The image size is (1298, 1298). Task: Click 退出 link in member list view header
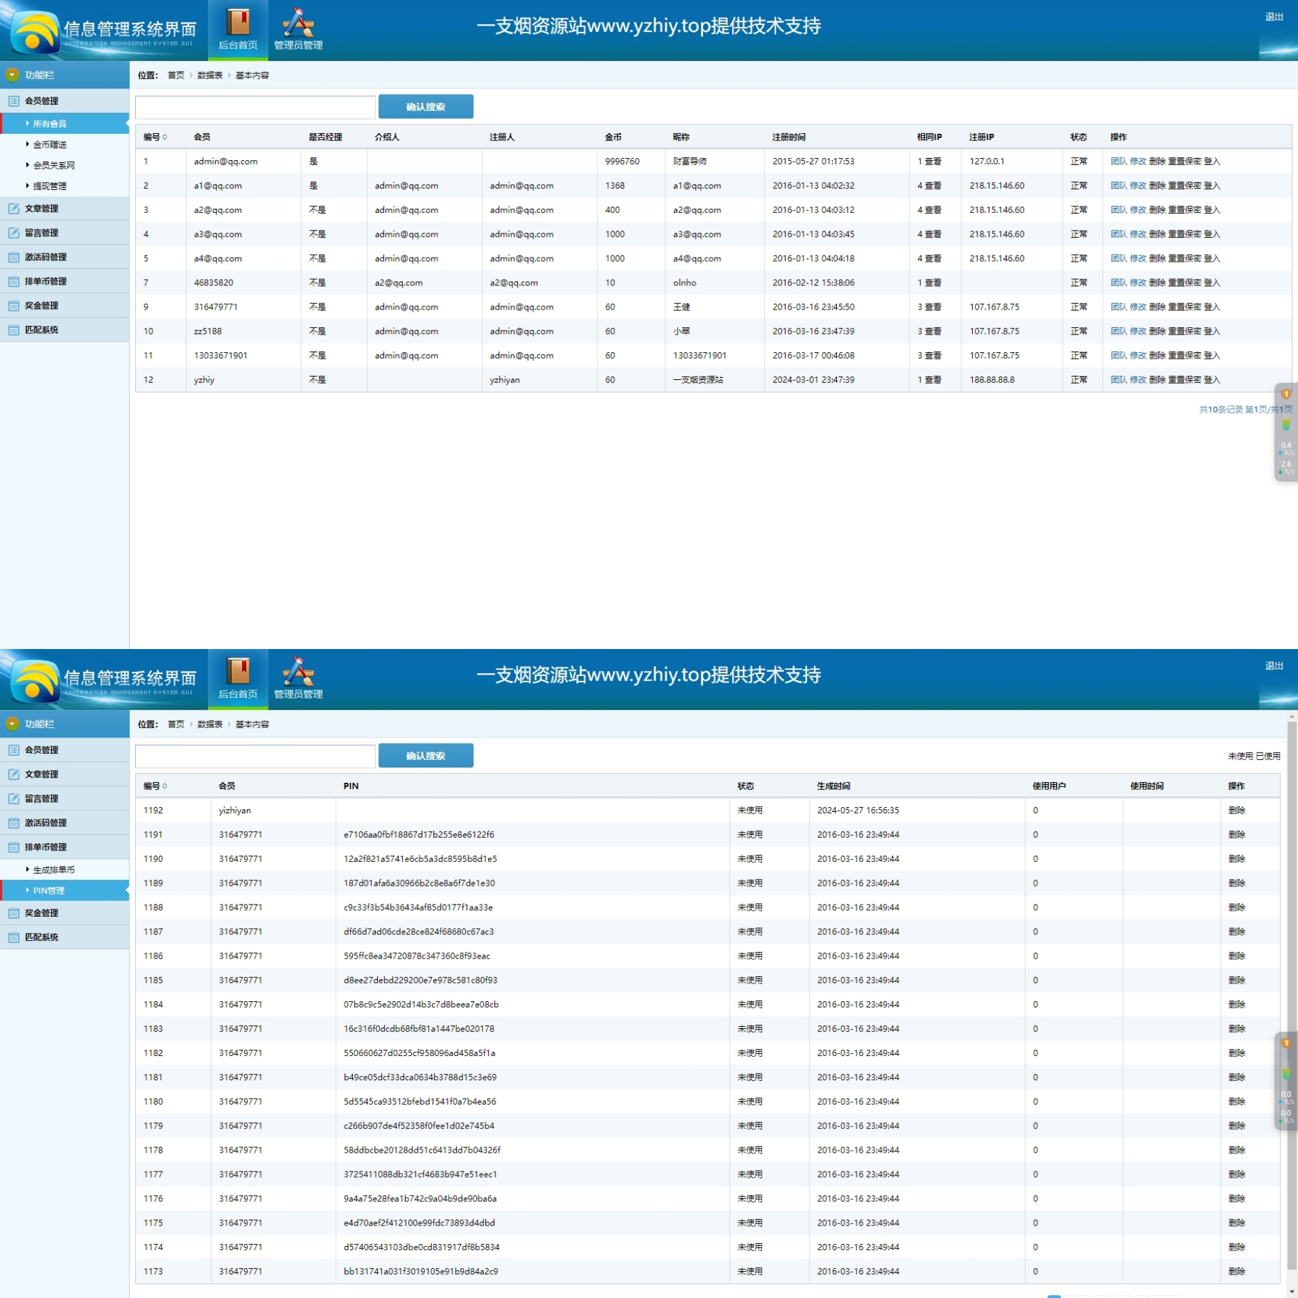point(1274,17)
